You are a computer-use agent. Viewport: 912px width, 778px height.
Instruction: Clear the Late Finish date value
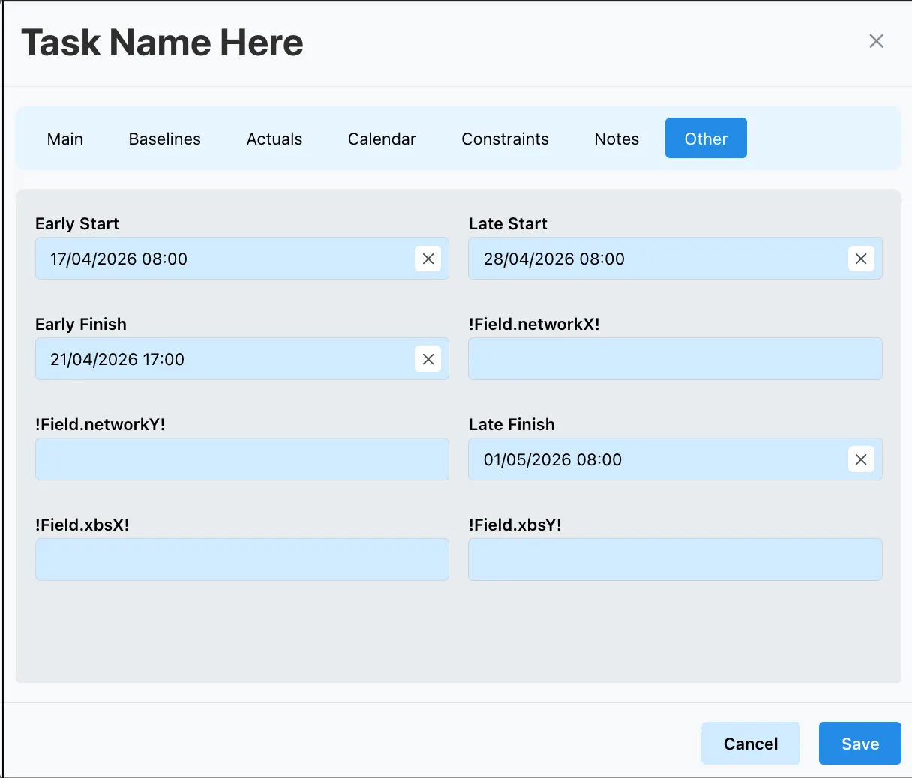[x=861, y=459]
